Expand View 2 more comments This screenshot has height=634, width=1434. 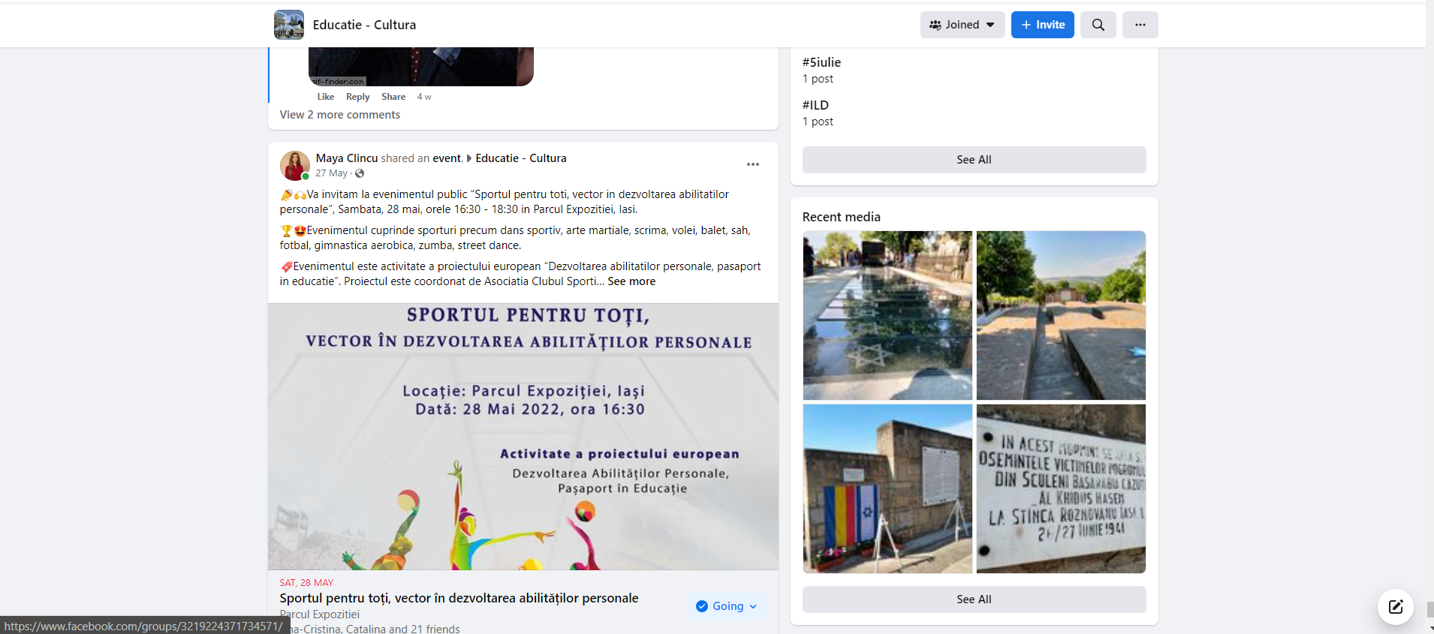click(x=340, y=115)
